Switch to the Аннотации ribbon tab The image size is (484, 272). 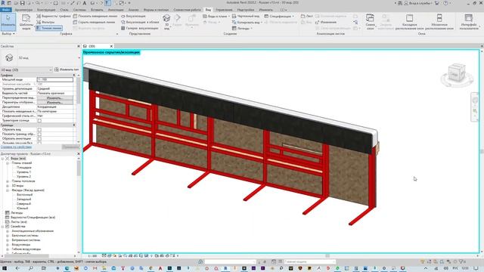click(116, 10)
